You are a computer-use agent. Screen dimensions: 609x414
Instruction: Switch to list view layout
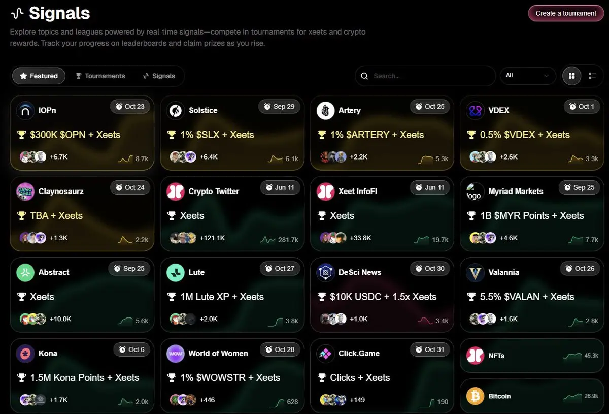coord(592,76)
